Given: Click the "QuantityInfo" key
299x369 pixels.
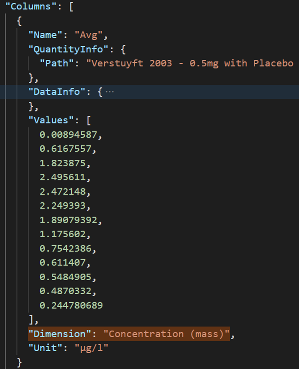Looking at the screenshot, I should (x=68, y=49).
